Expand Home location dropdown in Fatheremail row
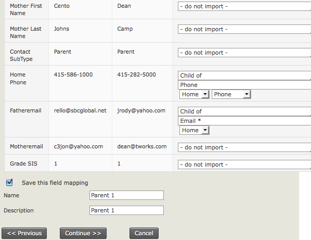This screenshot has width=311, height=240. click(x=194, y=130)
